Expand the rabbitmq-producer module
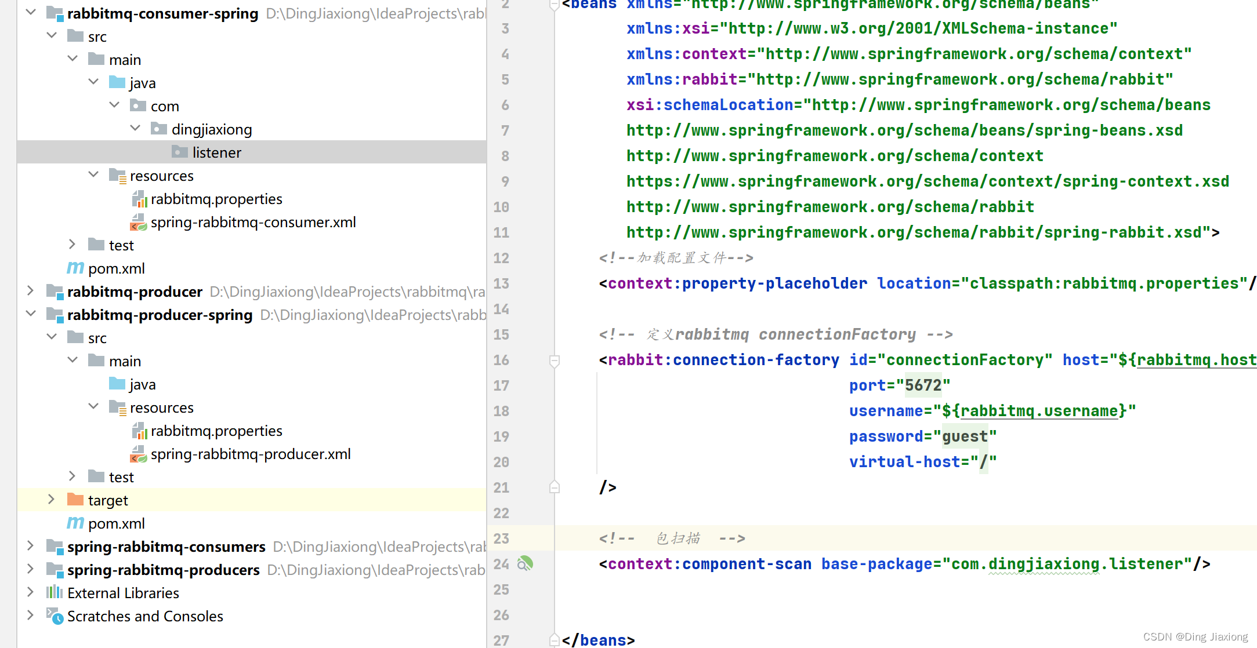 31,290
